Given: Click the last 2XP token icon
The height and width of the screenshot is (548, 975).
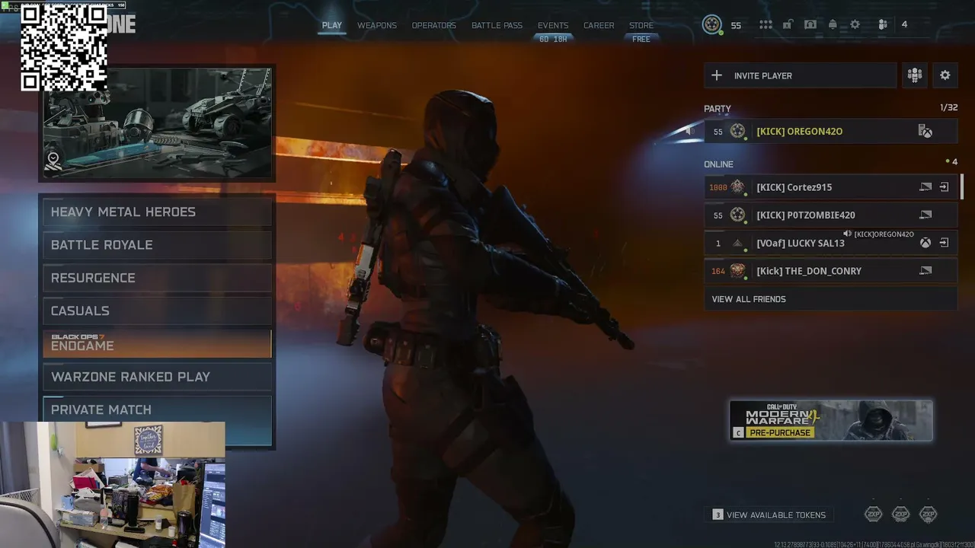Looking at the screenshot, I should coord(928,515).
